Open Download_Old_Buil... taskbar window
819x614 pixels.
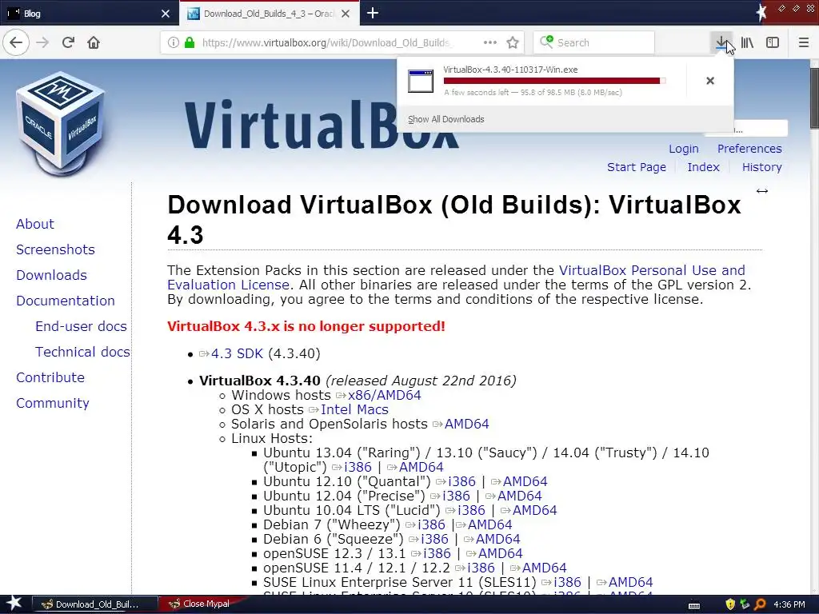pos(96,604)
